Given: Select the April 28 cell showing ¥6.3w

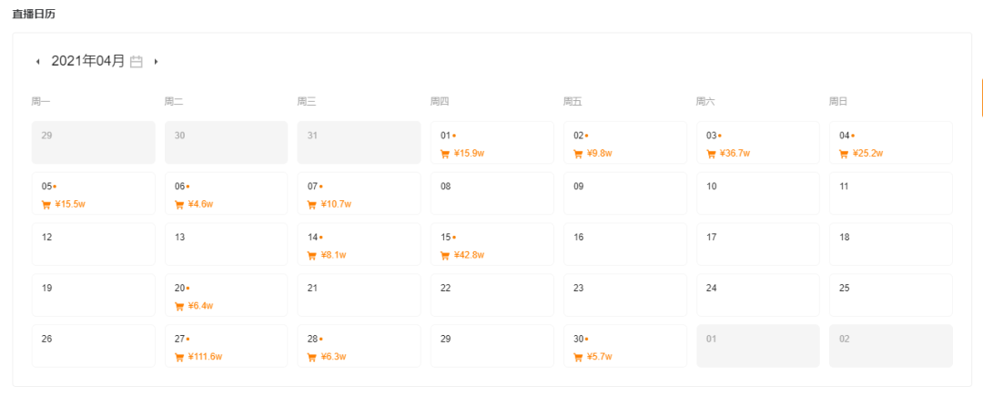Looking at the screenshot, I should tap(360, 346).
